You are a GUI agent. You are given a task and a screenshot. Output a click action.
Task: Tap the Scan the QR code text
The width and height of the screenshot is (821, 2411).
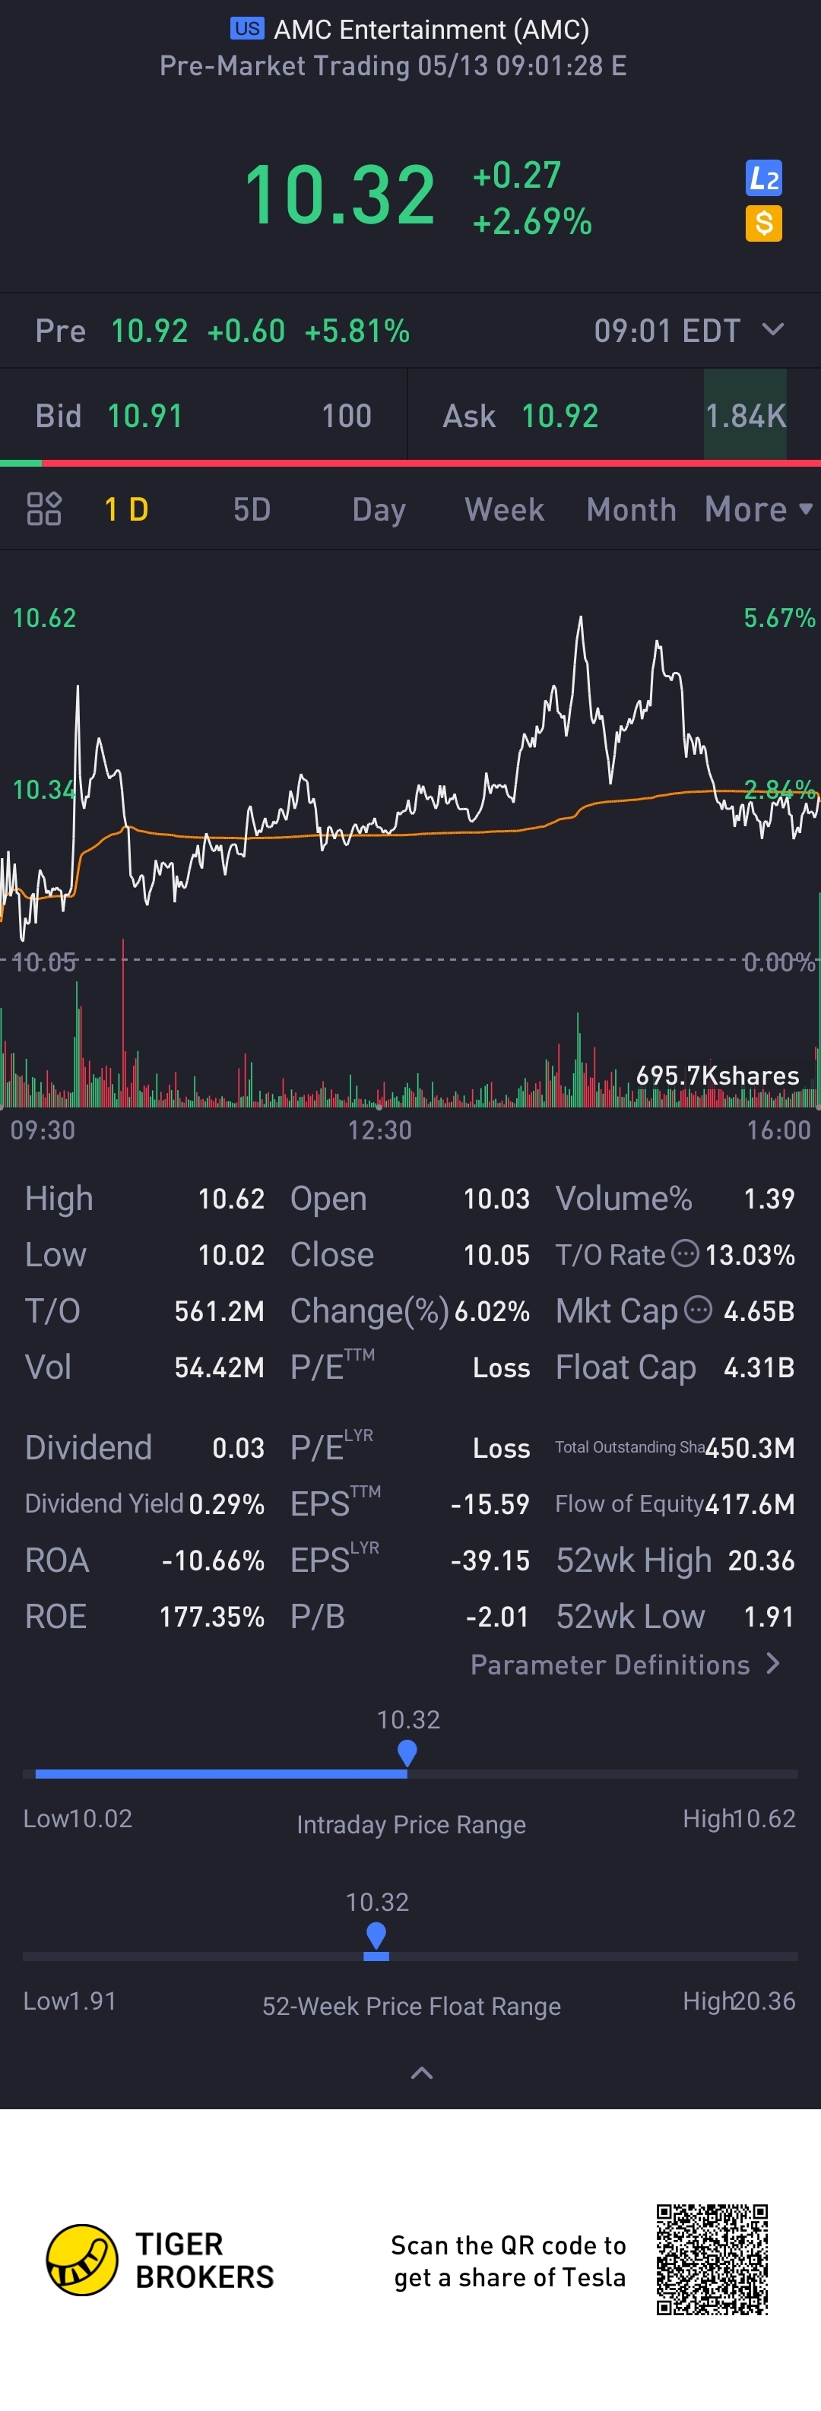point(509,2261)
